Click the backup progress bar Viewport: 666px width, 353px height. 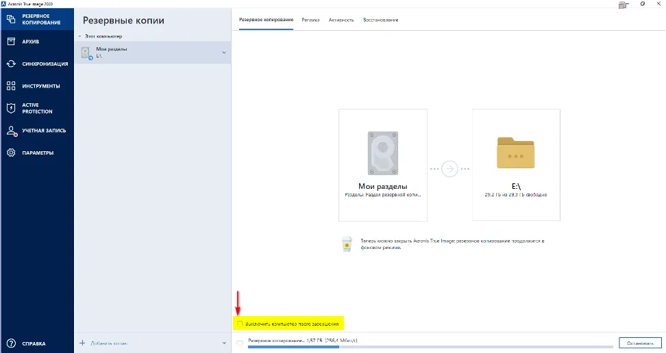pyautogui.click(x=430, y=347)
